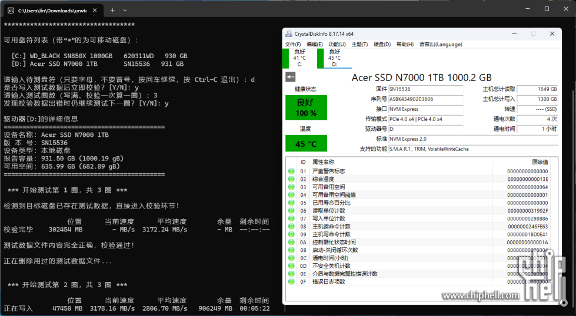Click the WD_BLACK SN850X 1000GB line in terminal
Screen dimensions: 576x316
pos(99,56)
